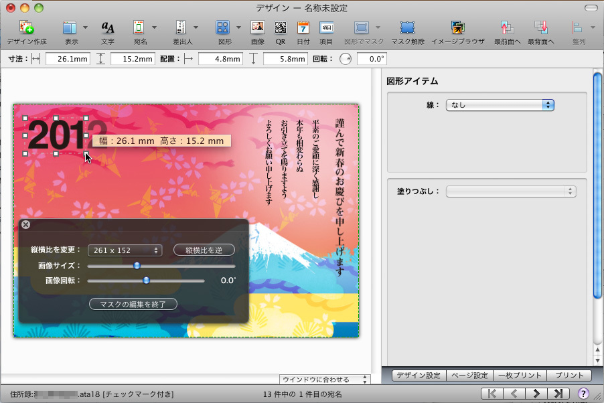Click the 画像 image insert icon
604x403 pixels.
coord(257,28)
